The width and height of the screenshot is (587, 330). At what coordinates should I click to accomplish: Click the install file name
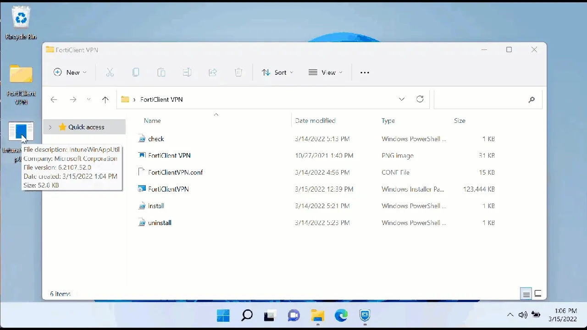tap(156, 206)
